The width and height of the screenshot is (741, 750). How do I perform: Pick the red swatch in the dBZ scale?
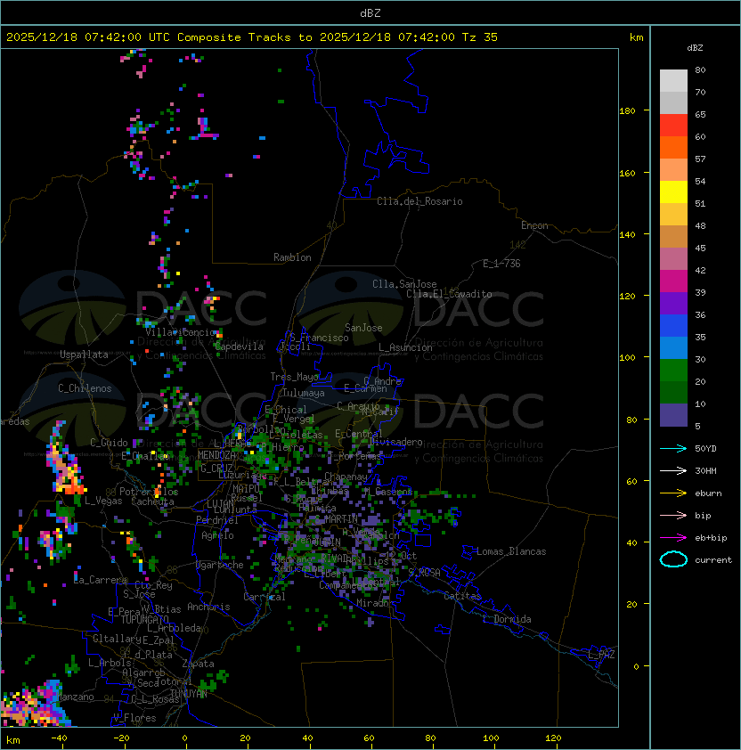[673, 126]
